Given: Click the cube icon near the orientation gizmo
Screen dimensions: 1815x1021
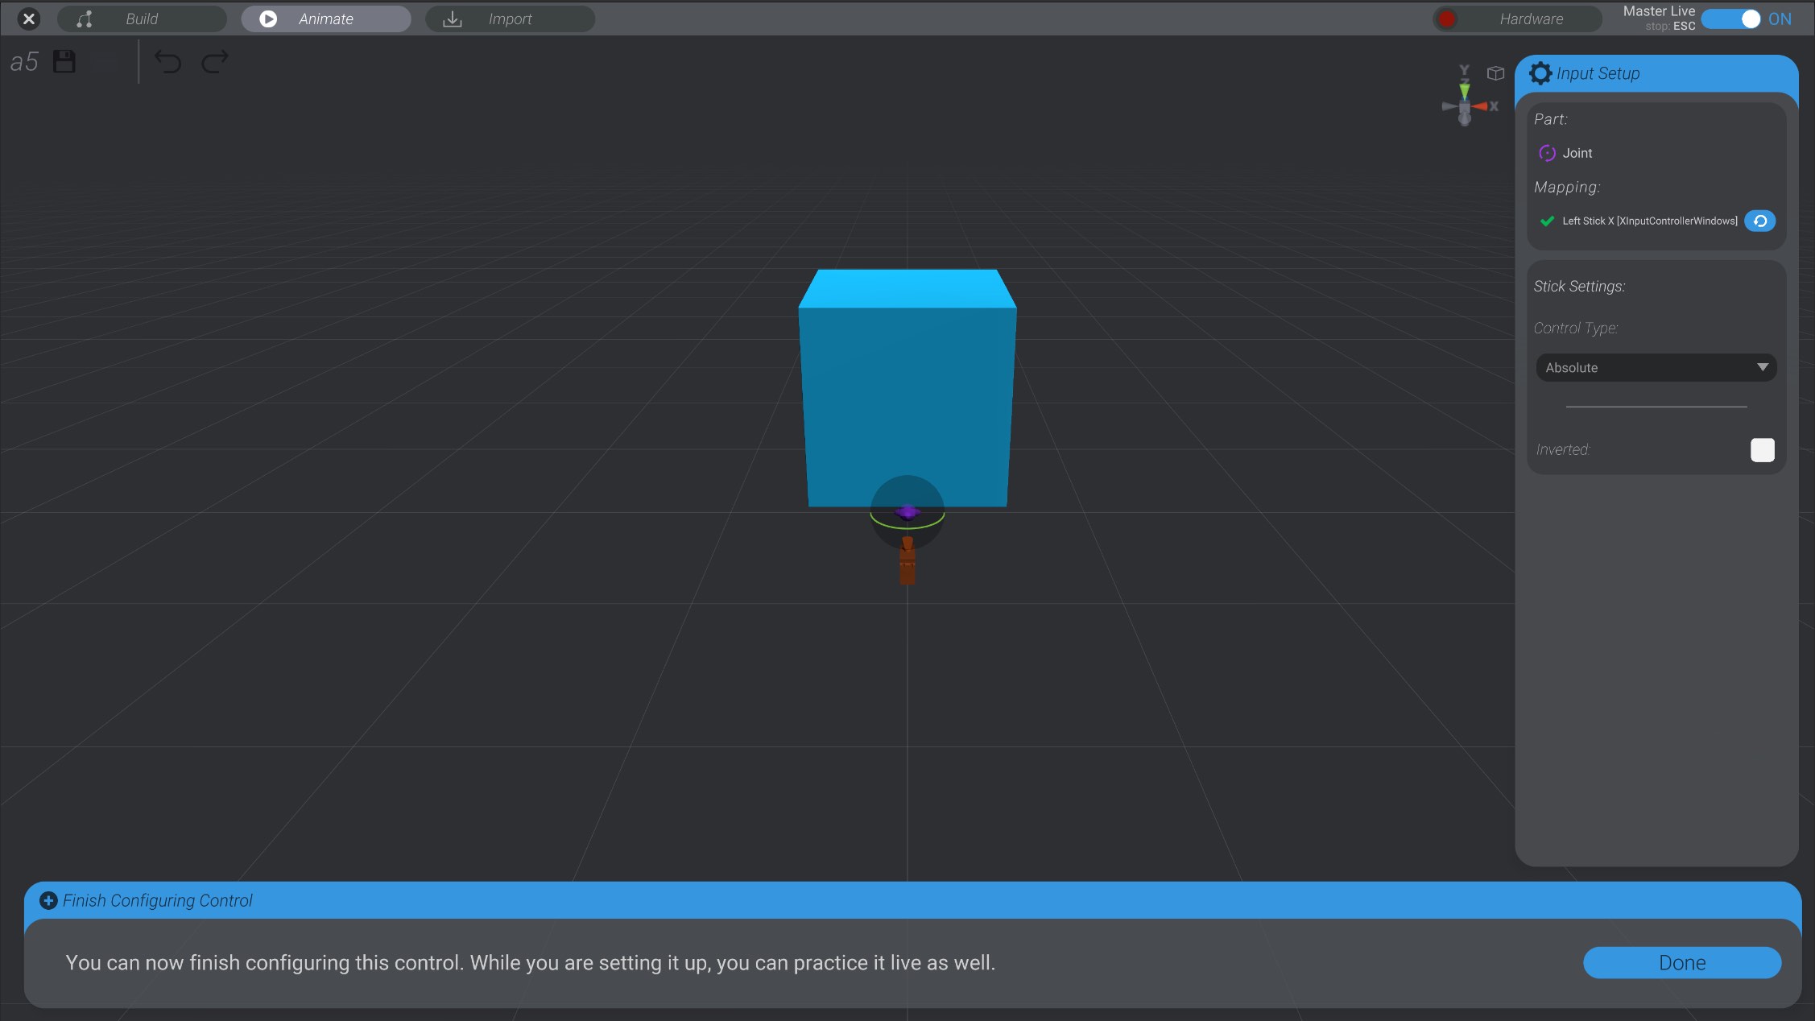Looking at the screenshot, I should (x=1495, y=72).
